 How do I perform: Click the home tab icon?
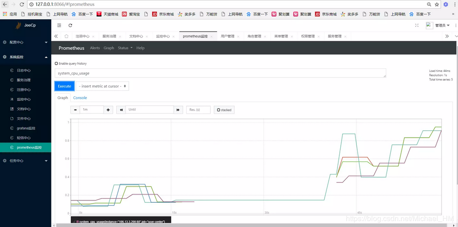(66, 36)
